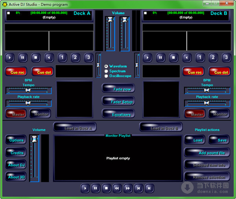
Task: Start playback on Deck B
Action: (x=147, y=58)
